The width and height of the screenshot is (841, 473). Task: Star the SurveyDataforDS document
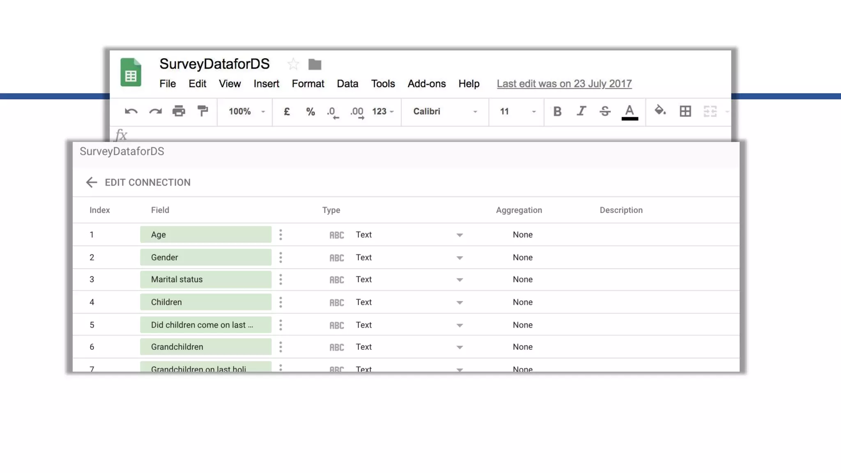point(293,64)
